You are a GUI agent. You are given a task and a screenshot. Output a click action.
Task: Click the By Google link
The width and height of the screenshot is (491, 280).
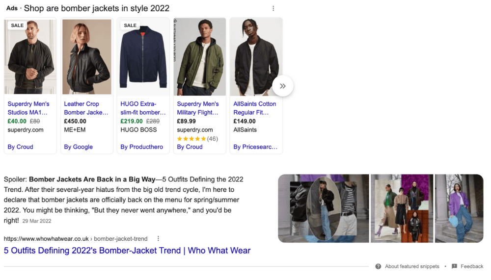point(78,147)
